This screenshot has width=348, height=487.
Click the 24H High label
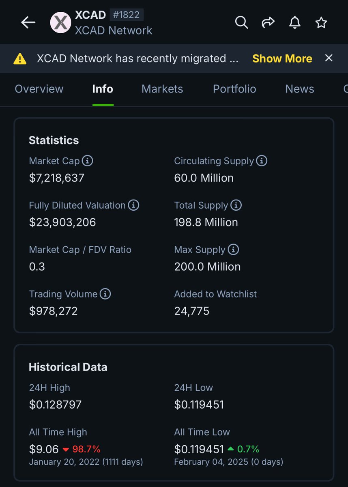(x=49, y=388)
